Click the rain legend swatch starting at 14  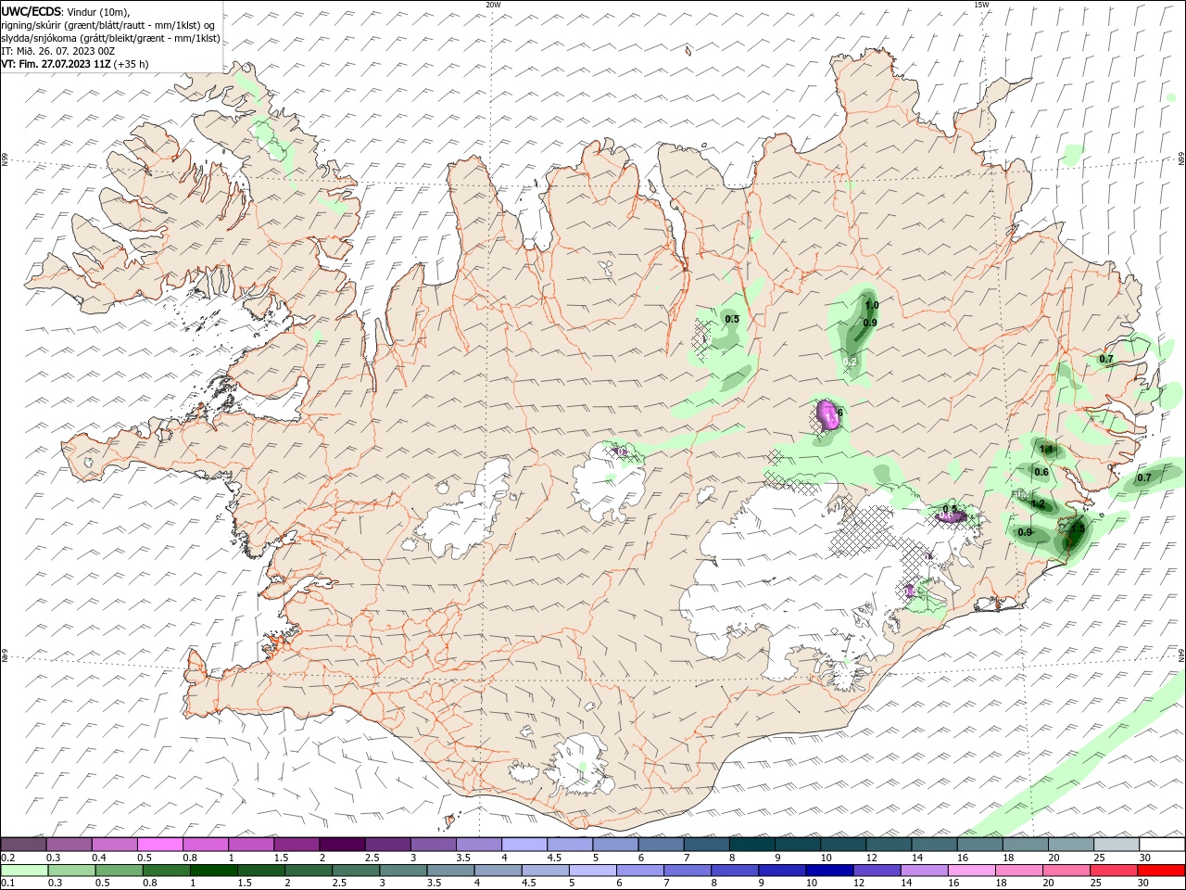click(923, 870)
